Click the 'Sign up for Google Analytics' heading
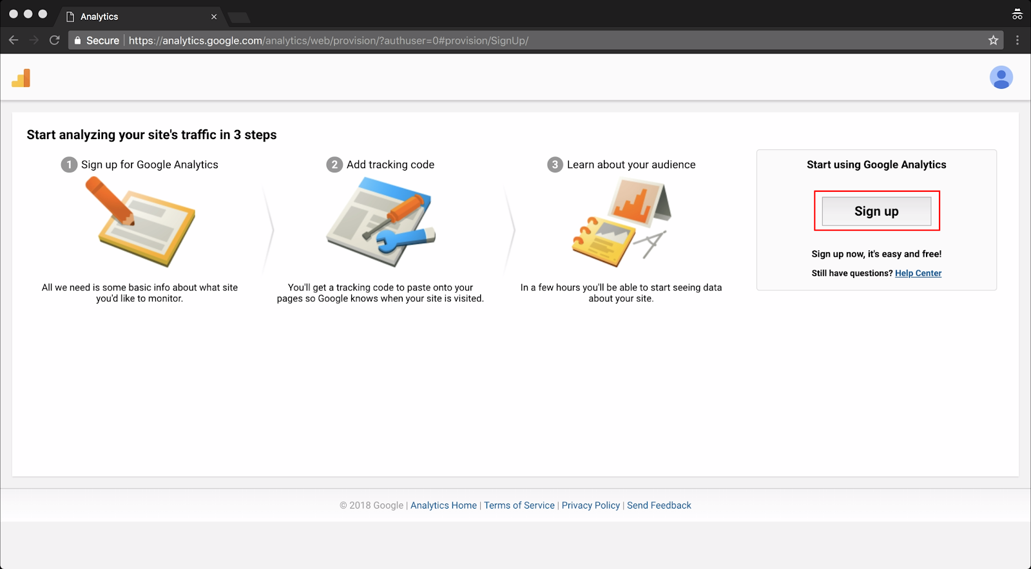Image resolution: width=1031 pixels, height=569 pixels. pyautogui.click(x=149, y=165)
